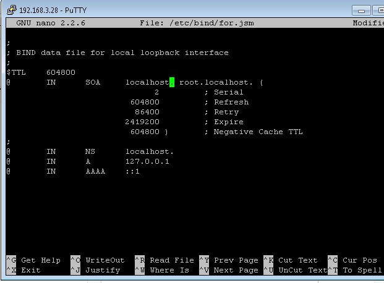The height and width of the screenshot is (283, 384).
Task: Click the 'A' record type
Action: (88, 161)
